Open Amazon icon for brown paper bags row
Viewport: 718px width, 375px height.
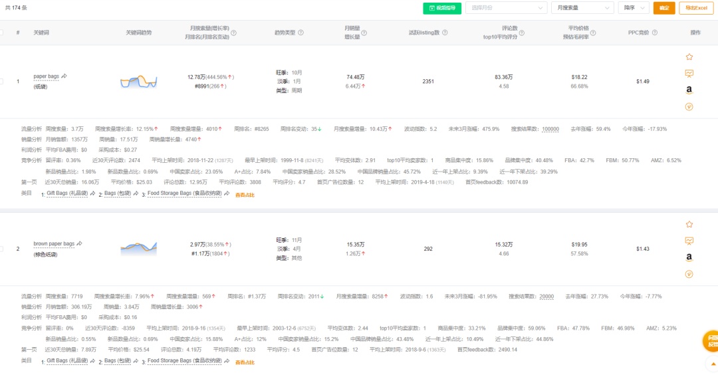coord(689,257)
